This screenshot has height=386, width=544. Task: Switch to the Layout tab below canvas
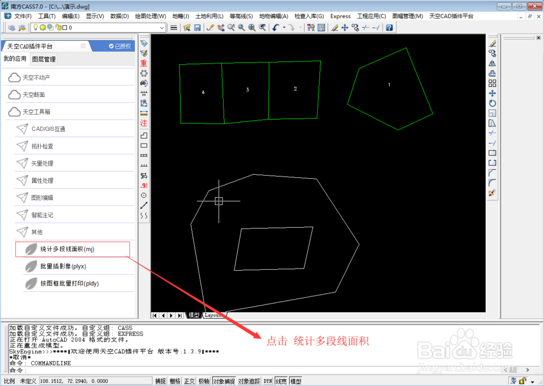pyautogui.click(x=213, y=315)
